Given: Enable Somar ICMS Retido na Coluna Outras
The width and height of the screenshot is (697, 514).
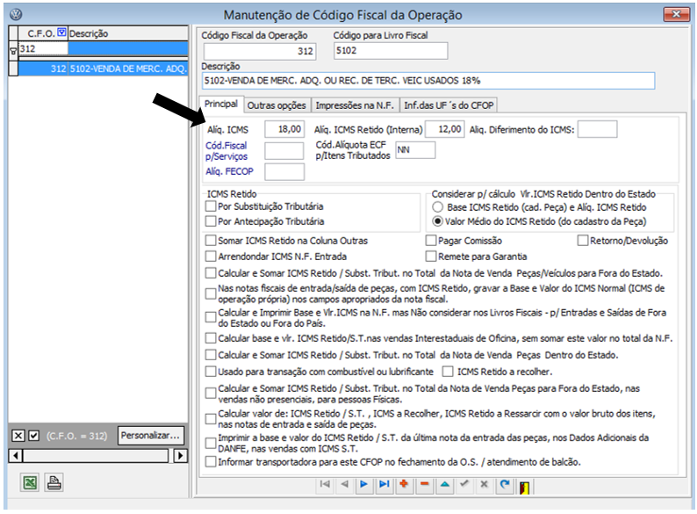Looking at the screenshot, I should (211, 241).
